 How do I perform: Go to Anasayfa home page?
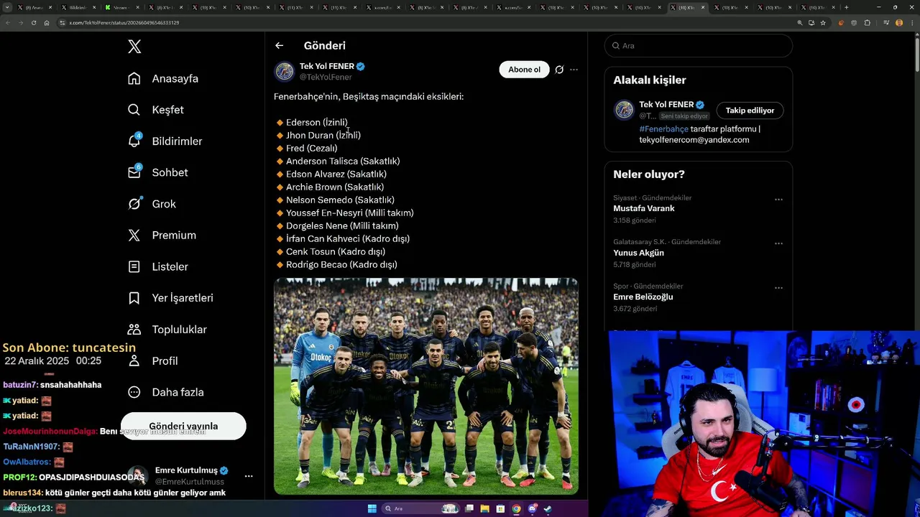[x=163, y=78]
